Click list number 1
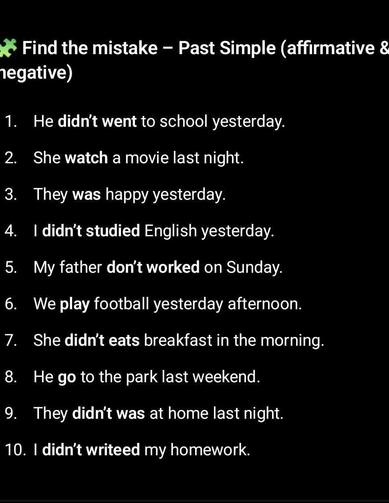 coord(11,121)
